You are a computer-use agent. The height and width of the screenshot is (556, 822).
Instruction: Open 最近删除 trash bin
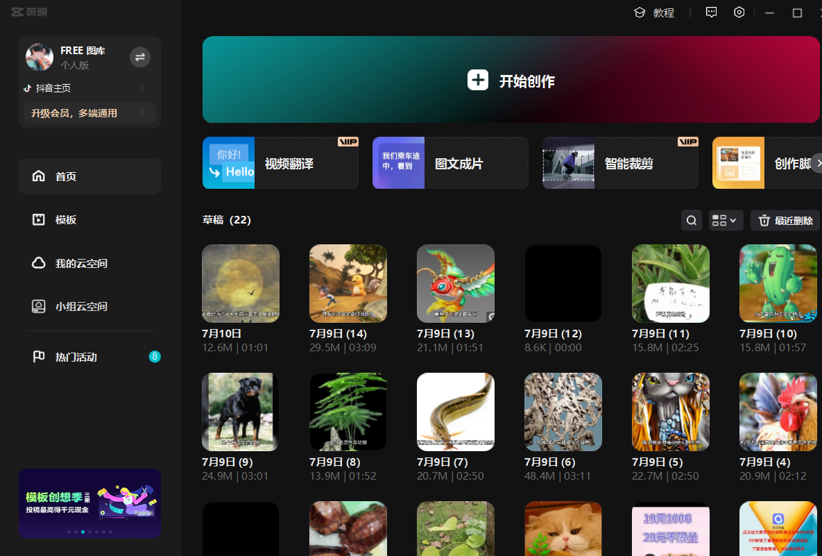[x=785, y=221]
